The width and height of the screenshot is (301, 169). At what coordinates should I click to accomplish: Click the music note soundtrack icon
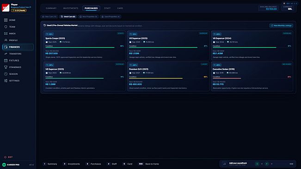[224, 164]
